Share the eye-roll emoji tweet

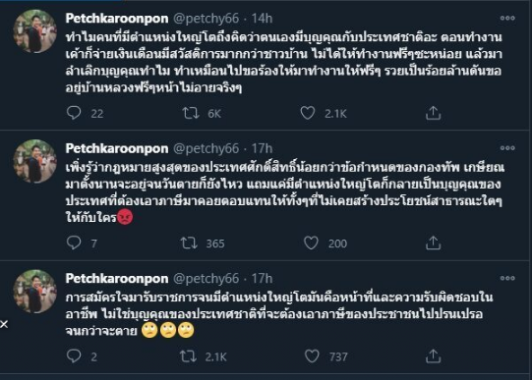point(433,356)
